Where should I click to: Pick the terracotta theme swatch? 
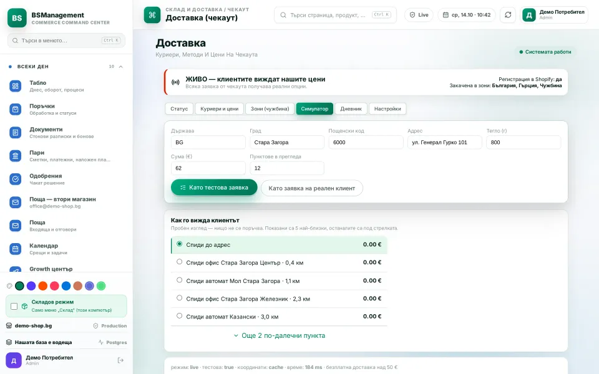(x=78, y=286)
